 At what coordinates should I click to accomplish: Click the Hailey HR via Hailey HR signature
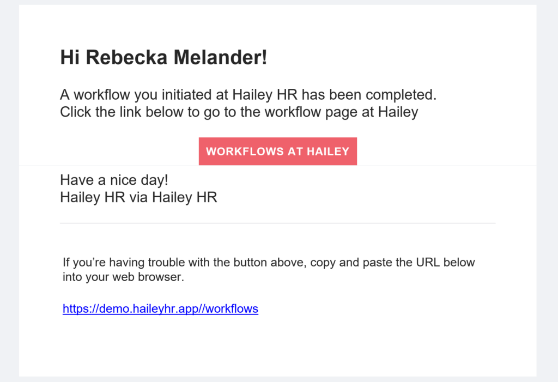point(138,197)
